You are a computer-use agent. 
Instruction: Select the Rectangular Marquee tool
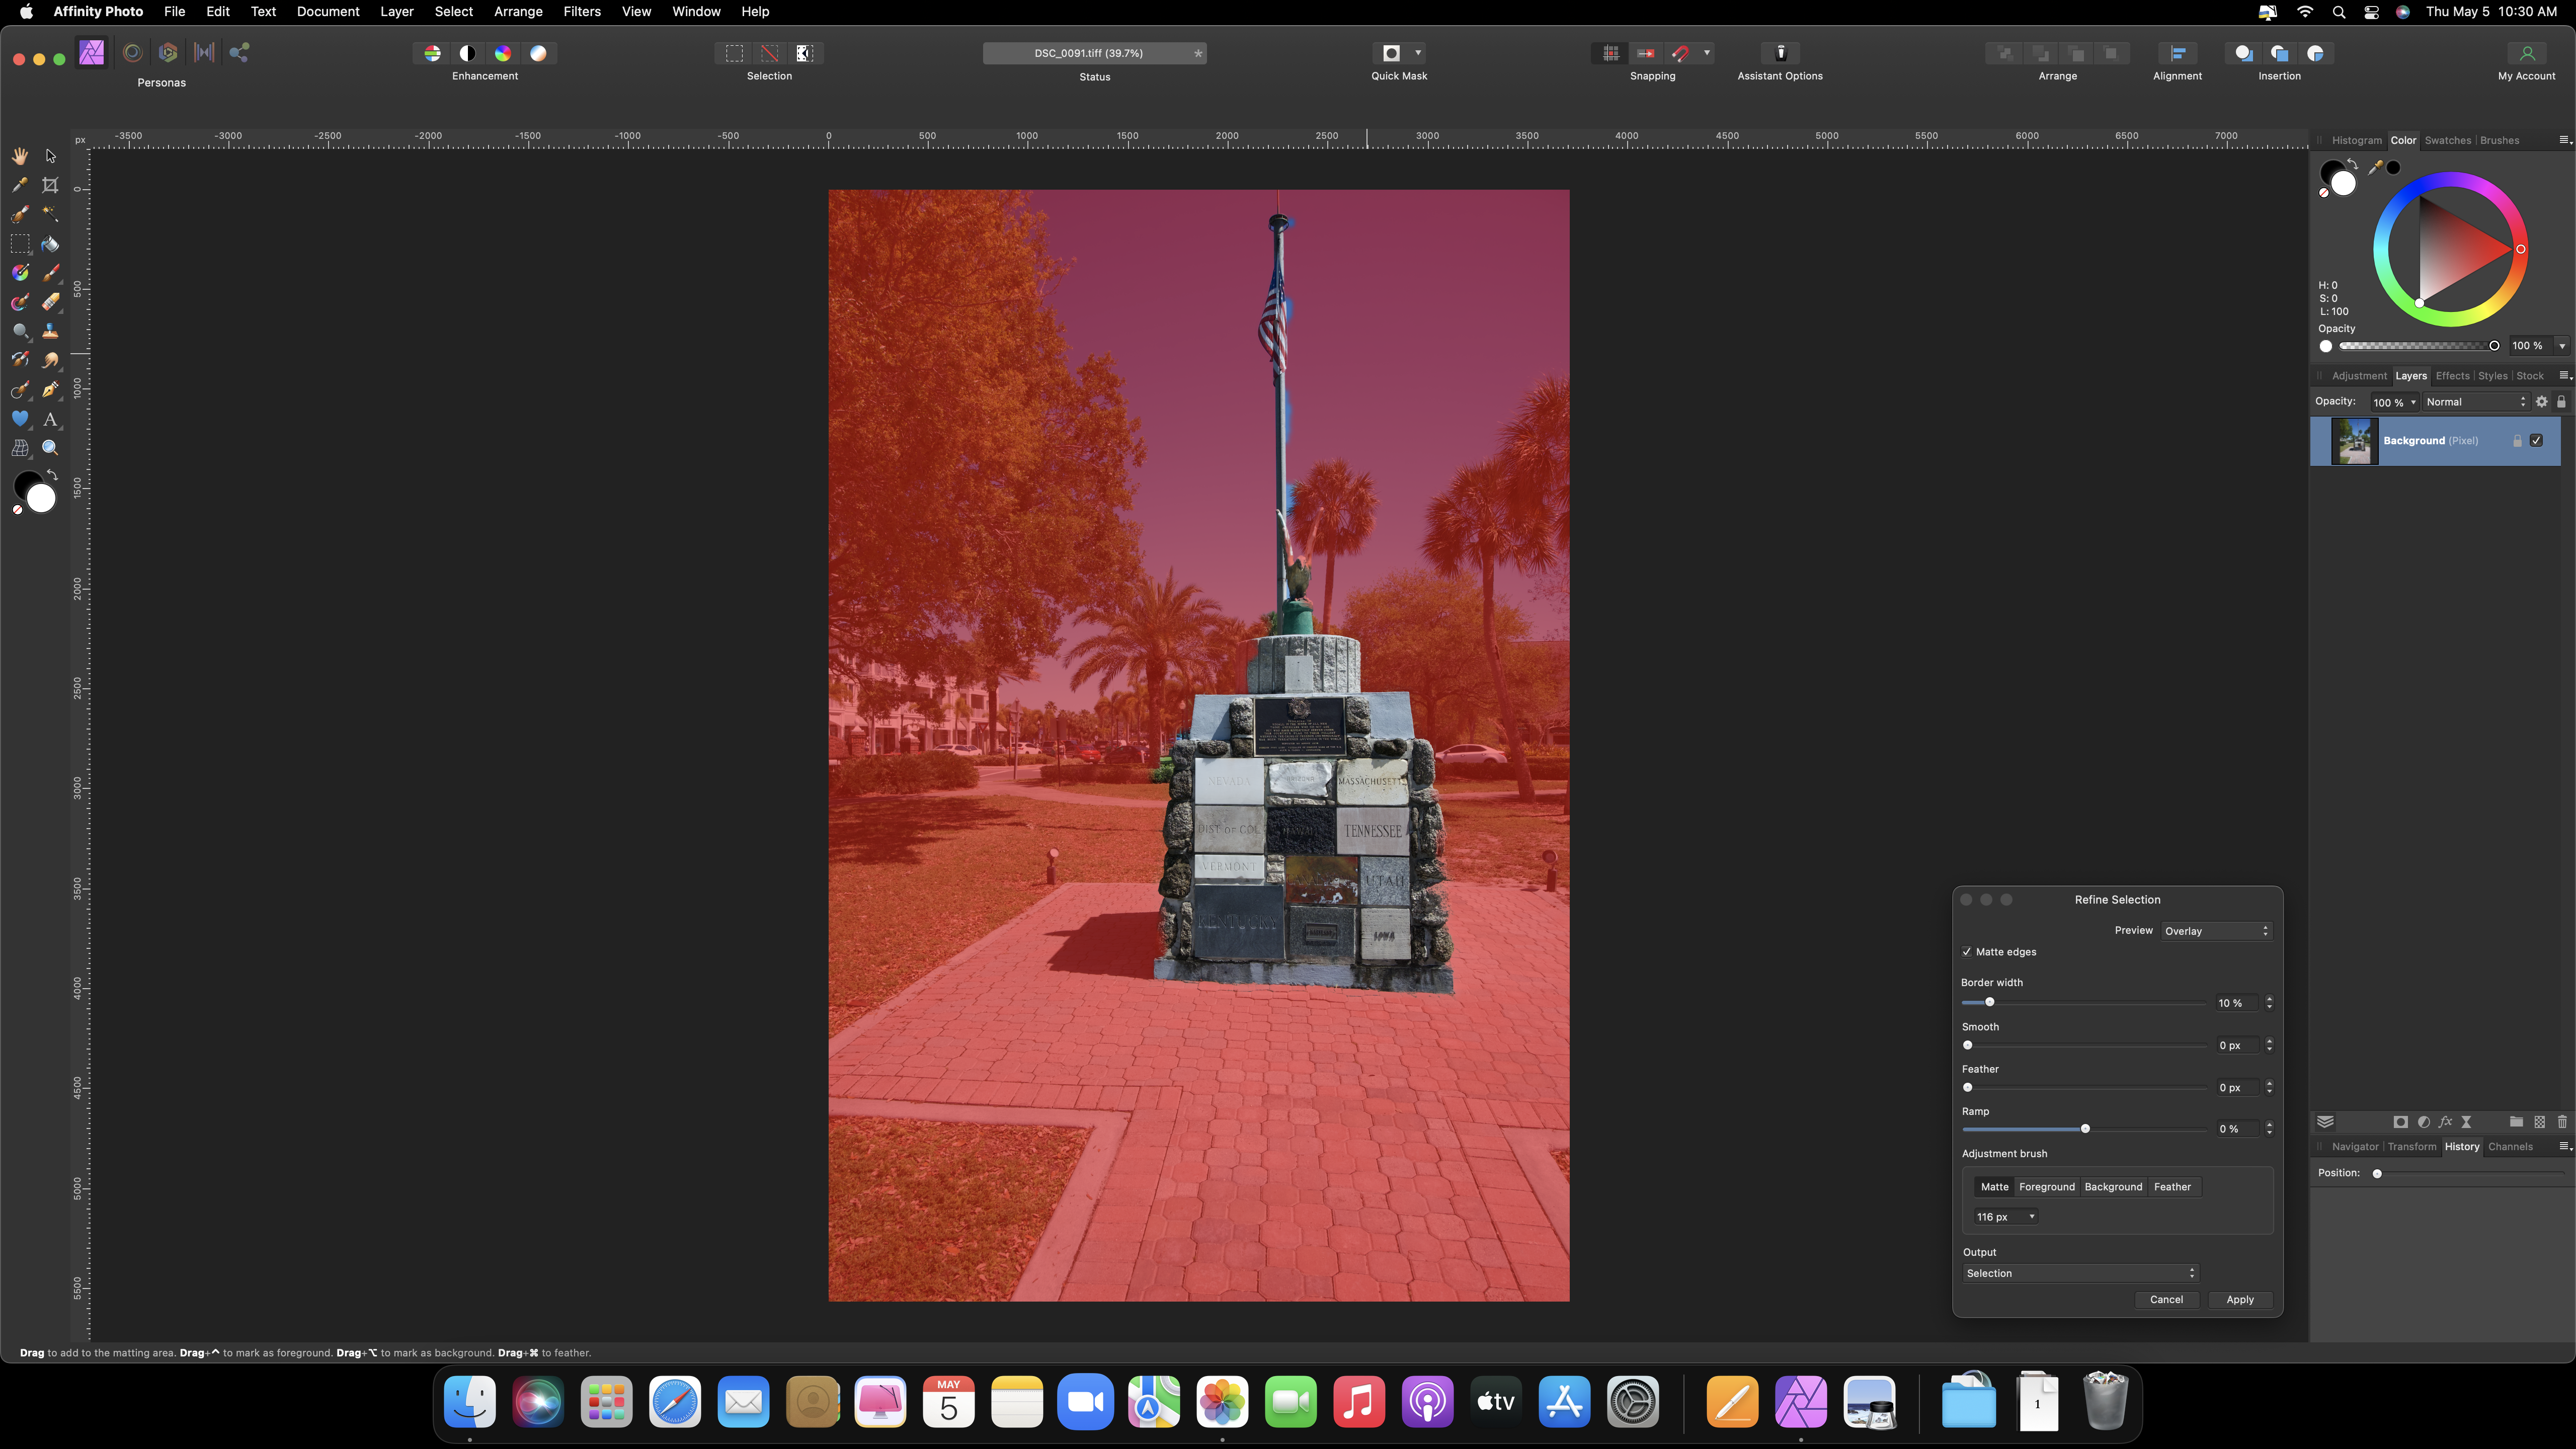point(20,244)
